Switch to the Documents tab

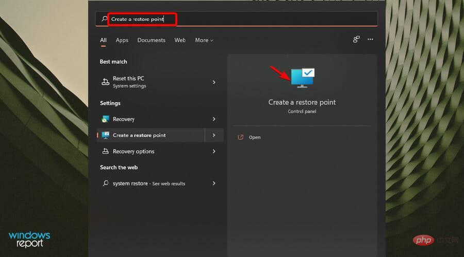pyautogui.click(x=151, y=40)
